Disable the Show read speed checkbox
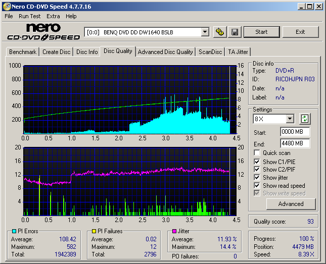The height and width of the screenshot is (264, 326). (257, 186)
